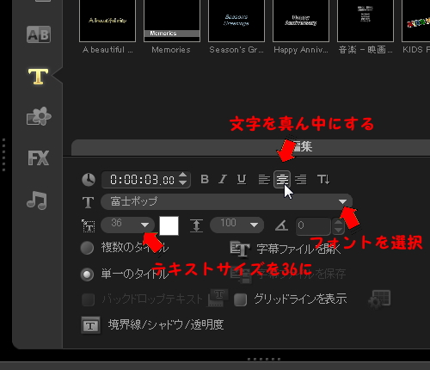Open the line spacing 100 dropdown

[x=254, y=225]
